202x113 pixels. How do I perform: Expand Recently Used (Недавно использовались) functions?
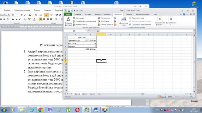tap(85, 21)
